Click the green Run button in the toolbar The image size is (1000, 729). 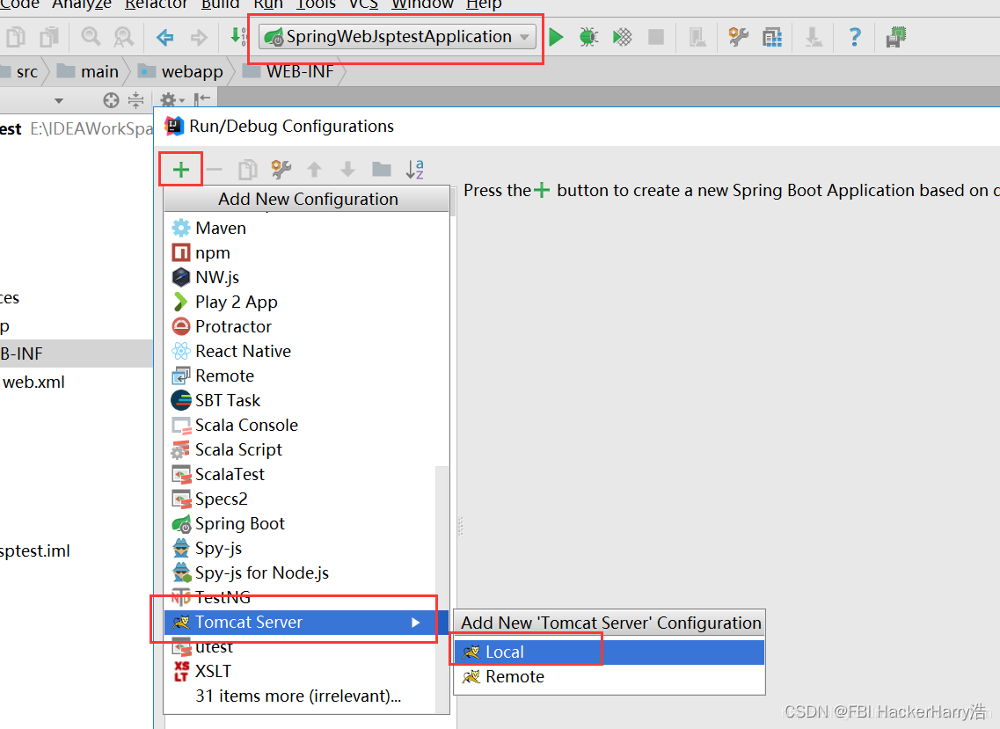556,37
